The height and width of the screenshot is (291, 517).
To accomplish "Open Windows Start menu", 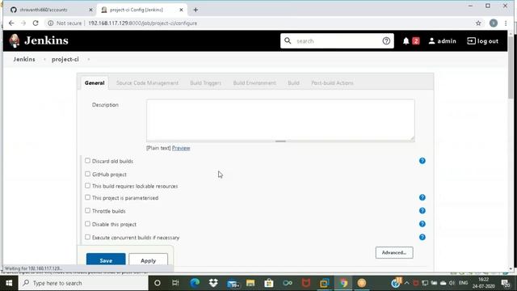I will tap(9, 283).
